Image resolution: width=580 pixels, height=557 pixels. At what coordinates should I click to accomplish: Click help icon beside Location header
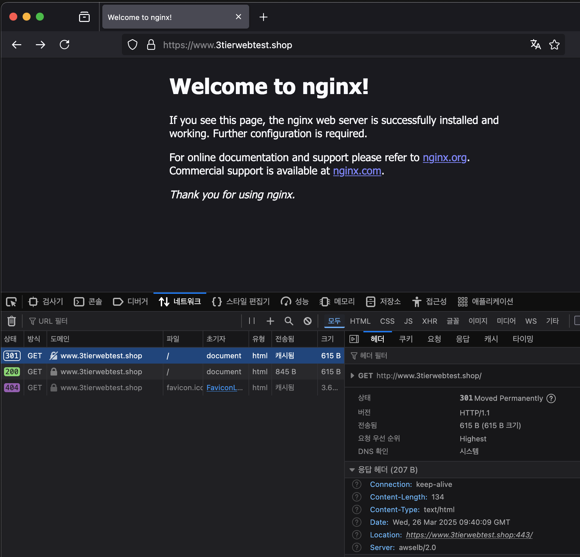(x=357, y=535)
